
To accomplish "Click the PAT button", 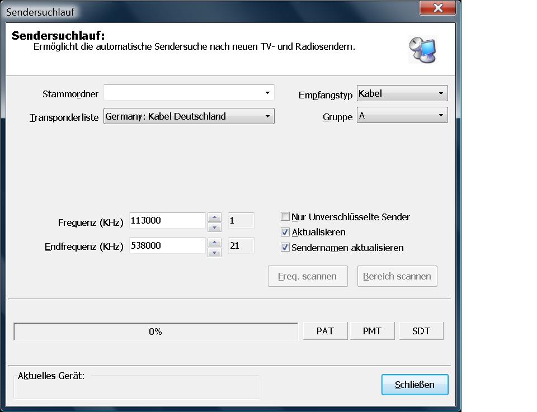I will pos(325,331).
